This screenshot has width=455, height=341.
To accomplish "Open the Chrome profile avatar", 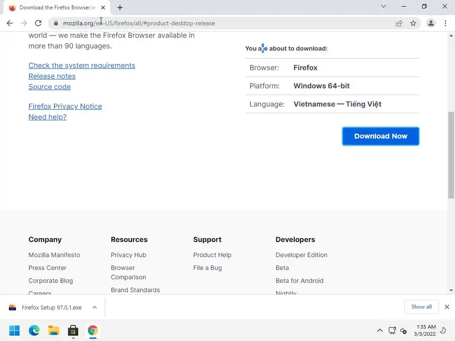I will (x=431, y=23).
